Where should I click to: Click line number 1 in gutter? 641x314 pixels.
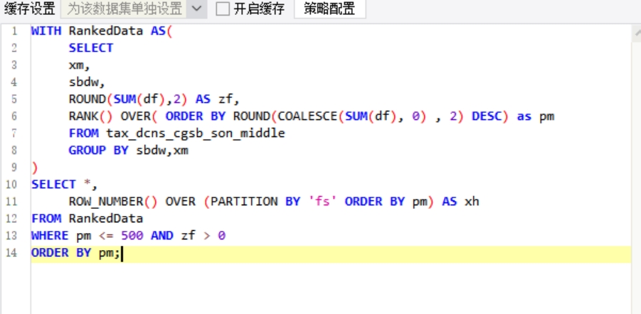point(14,31)
